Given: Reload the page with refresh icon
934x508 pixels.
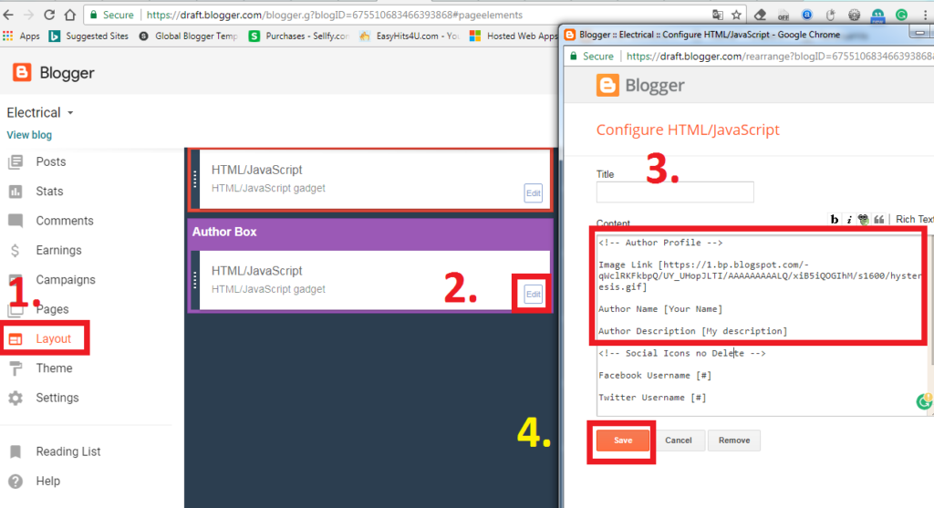Looking at the screenshot, I should tap(49, 15).
